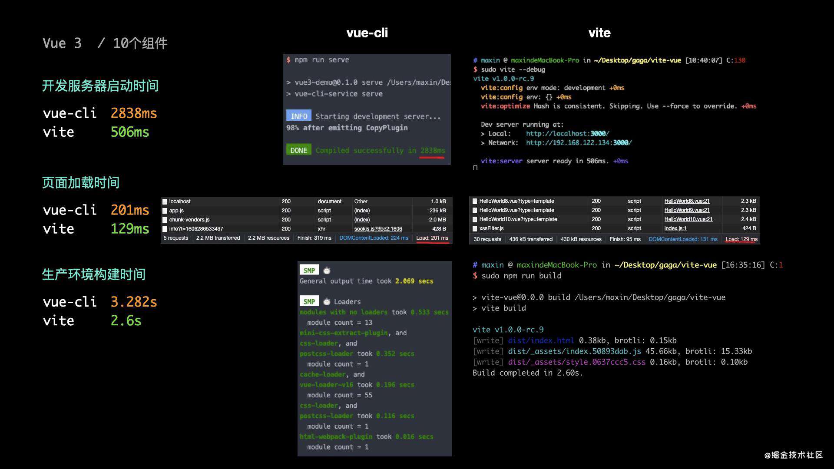Click the green '129ms' page load value

pyautogui.click(x=130, y=229)
